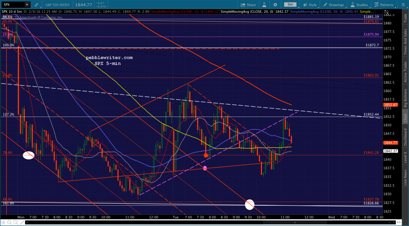This screenshot has height=226, width=409.
Task: Click the 1842.37 white price bubble
Action: [390, 151]
